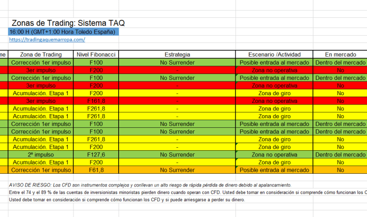This screenshot has height=217, width=367.
Task: Select the line starting Entre el 74 y el 89 %
Action: click(x=183, y=192)
